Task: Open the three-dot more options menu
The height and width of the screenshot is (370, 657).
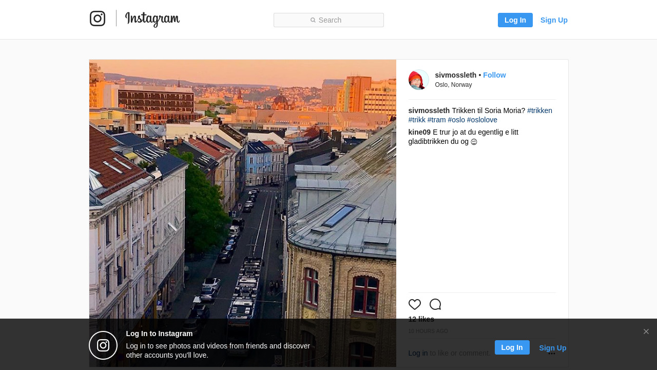Action: tap(552, 354)
